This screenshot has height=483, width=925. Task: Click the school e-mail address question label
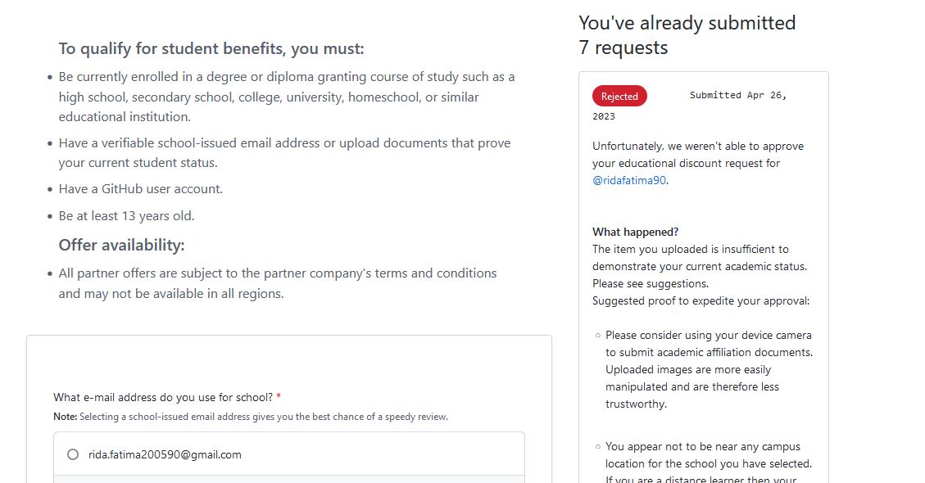tap(163, 397)
